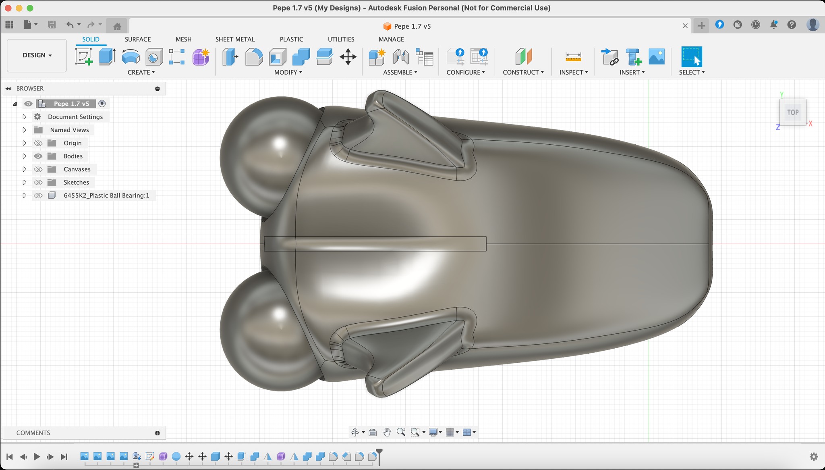Open the INSPECT dropdown menu

click(x=574, y=72)
